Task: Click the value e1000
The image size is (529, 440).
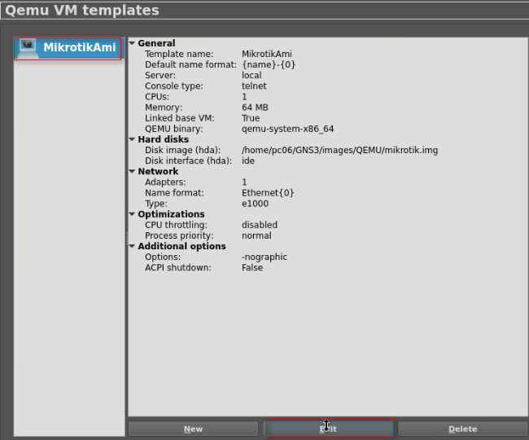Action: [x=255, y=204]
